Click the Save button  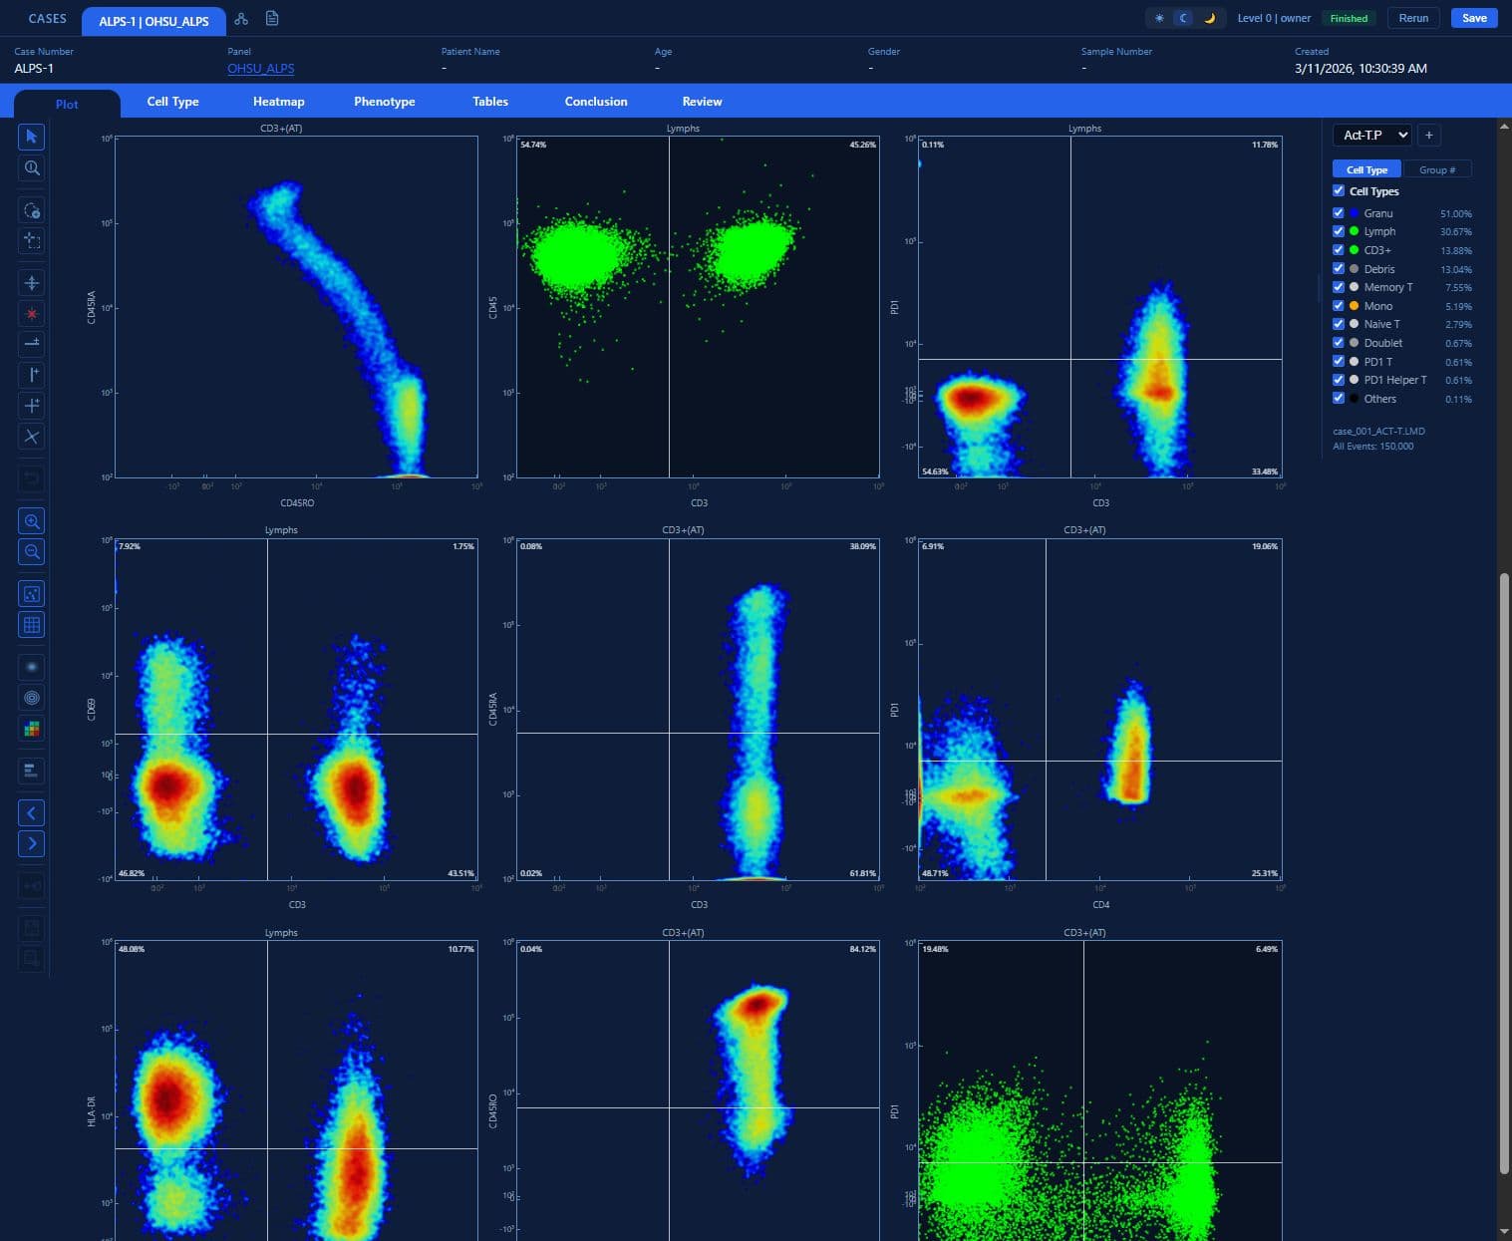1473,18
